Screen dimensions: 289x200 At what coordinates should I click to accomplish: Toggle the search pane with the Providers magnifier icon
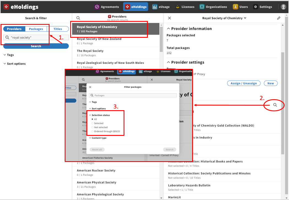point(78,18)
